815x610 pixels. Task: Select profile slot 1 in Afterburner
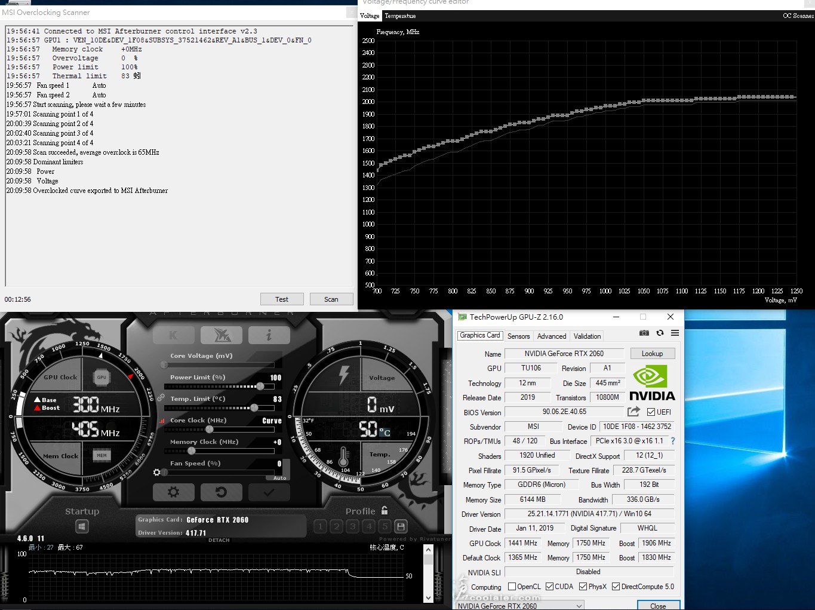click(x=321, y=526)
